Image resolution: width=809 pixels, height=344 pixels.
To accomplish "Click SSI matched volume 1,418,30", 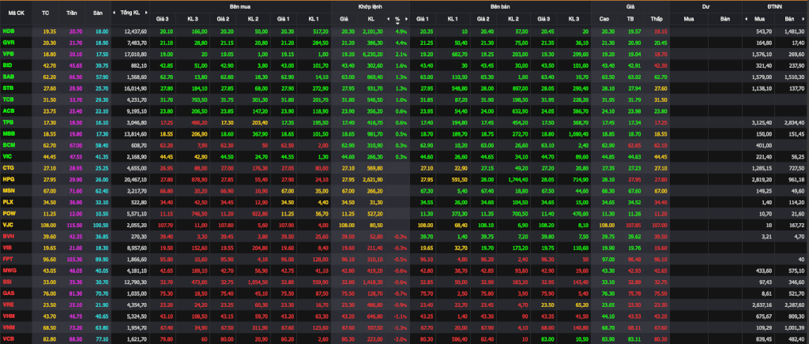I will click(371, 281).
